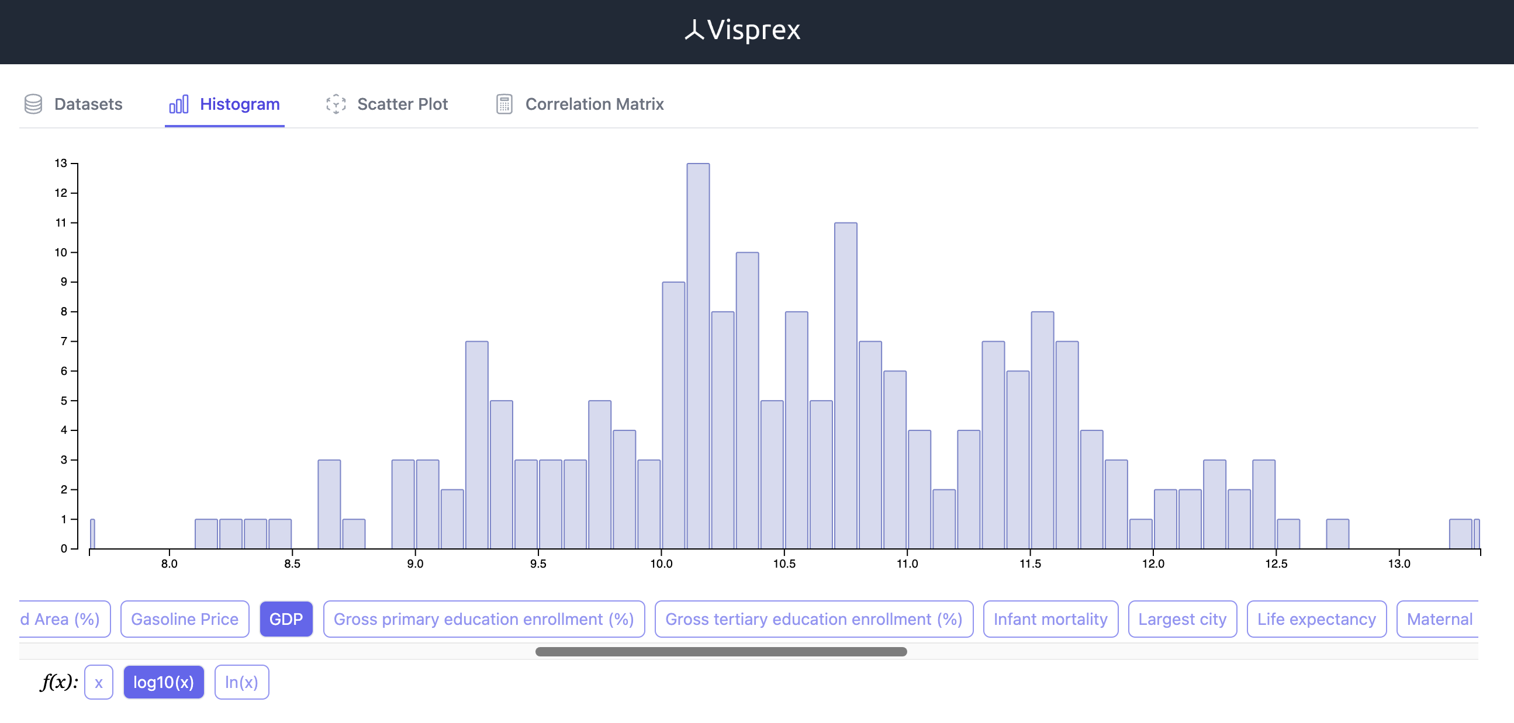Select the GDP variable button

(286, 619)
